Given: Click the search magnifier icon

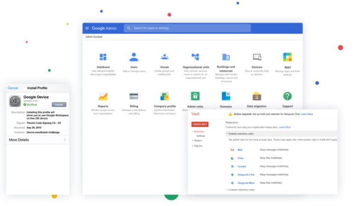Looking at the screenshot, I should (x=129, y=28).
